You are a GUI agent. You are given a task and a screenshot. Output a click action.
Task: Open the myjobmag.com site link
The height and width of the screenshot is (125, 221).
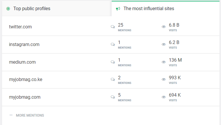click(x=24, y=97)
